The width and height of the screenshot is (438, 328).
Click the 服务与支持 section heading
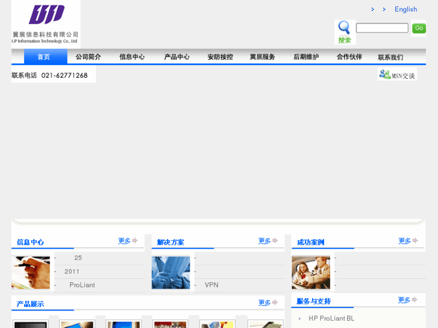click(x=314, y=301)
